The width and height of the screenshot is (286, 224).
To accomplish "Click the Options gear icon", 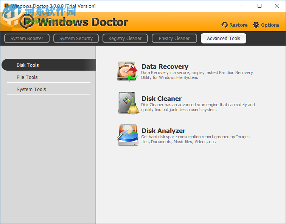I will 256,25.
